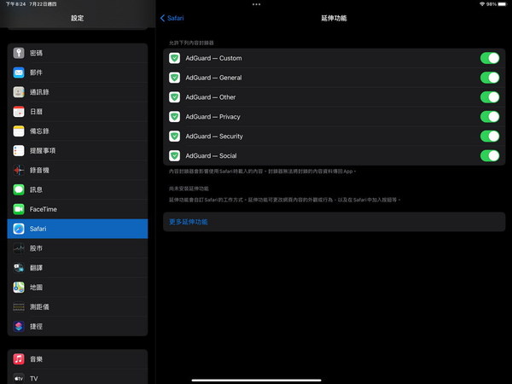Image resolution: width=512 pixels, height=384 pixels.
Task: Go back to Safari settings
Action: tap(172, 18)
